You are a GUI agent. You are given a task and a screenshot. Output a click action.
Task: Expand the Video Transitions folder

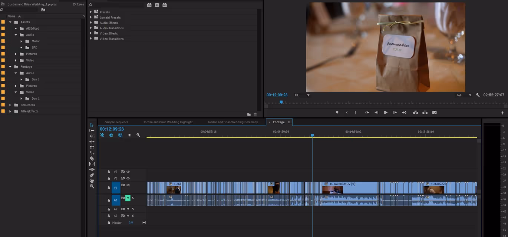pos(91,39)
